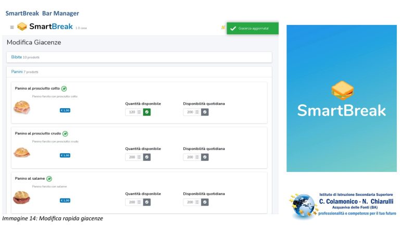Viewport: 400px width, 225px height.
Task: Adjust stepper of prosciutto cotto Disponibilità quotidiana
Action: point(197,112)
